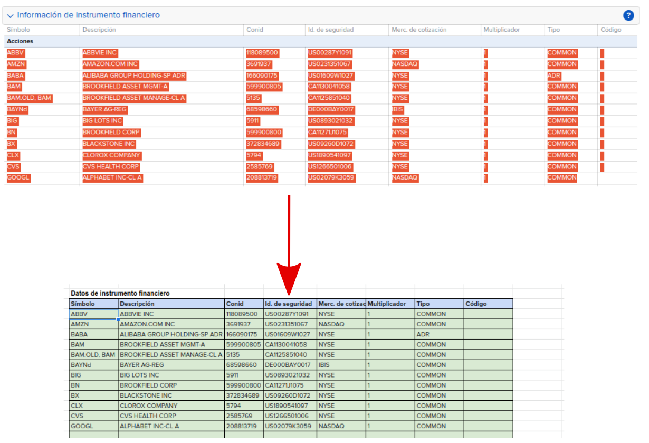
Task: Click Id. de seguridad header in top panel
Action: tap(331, 30)
